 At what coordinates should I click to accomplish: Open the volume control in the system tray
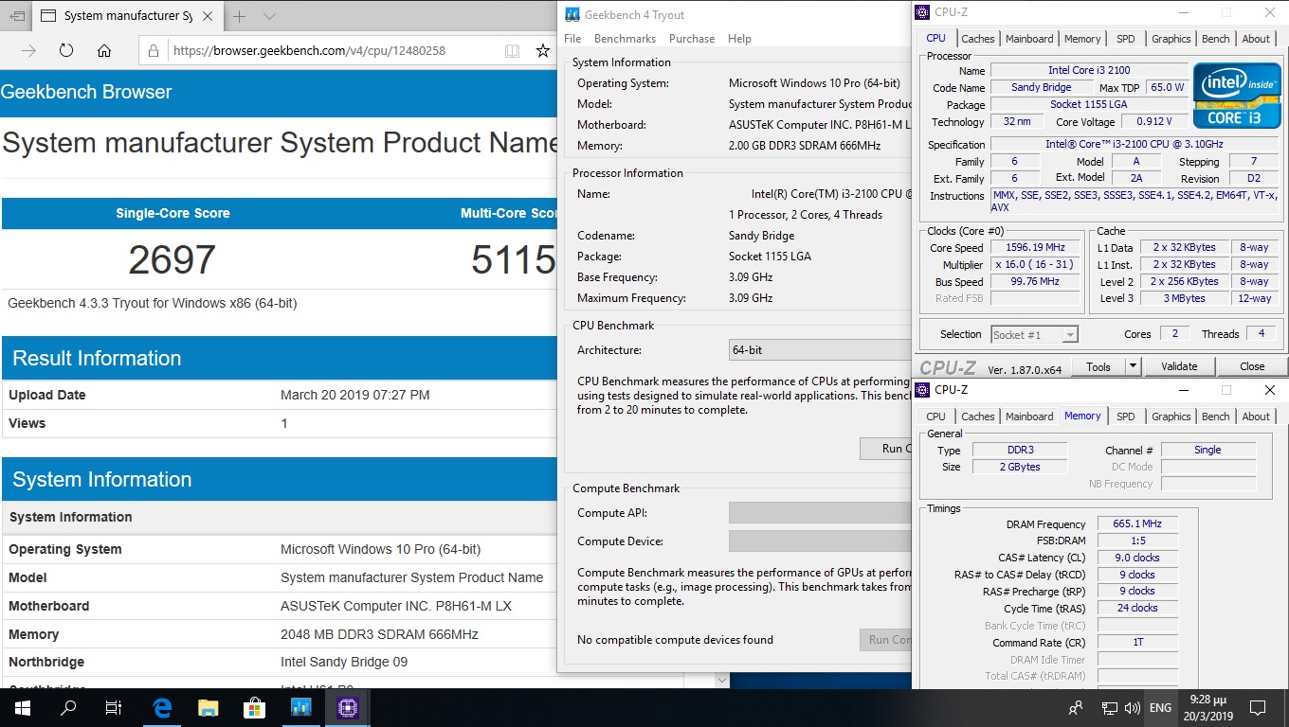1132,707
